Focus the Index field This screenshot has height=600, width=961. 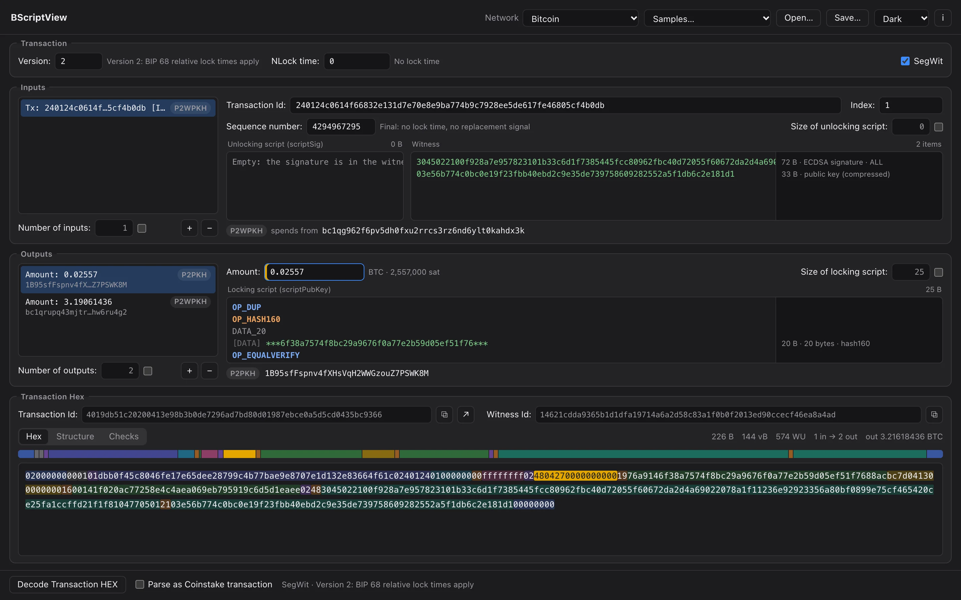[x=911, y=105]
